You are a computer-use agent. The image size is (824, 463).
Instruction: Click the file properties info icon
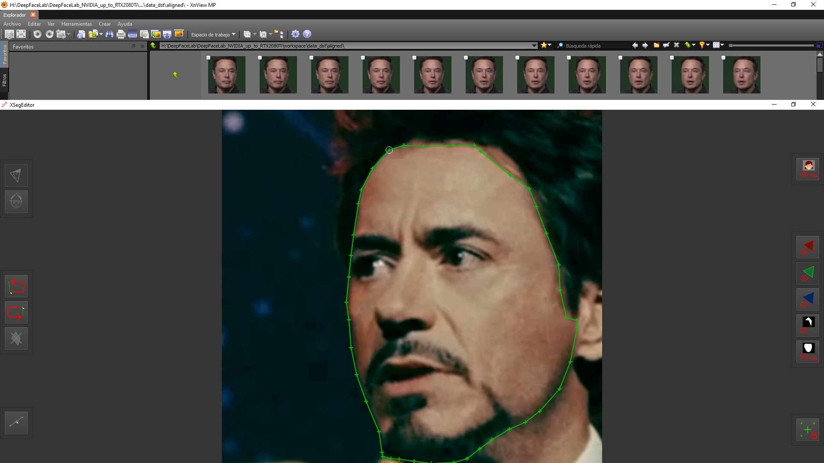click(x=81, y=34)
